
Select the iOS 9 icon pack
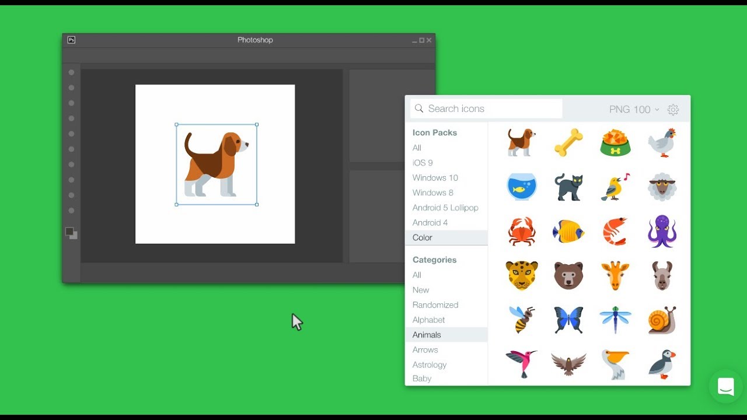pos(423,163)
